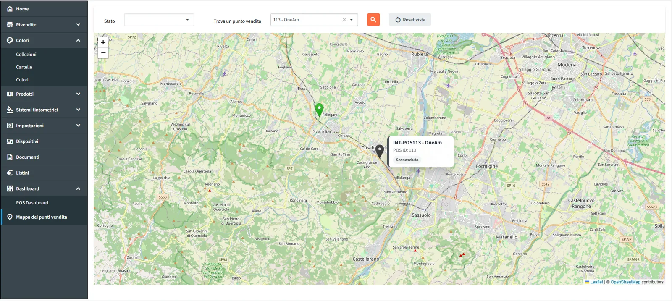Expand the Prodotti menu chevron
The image size is (672, 301).
point(78,94)
